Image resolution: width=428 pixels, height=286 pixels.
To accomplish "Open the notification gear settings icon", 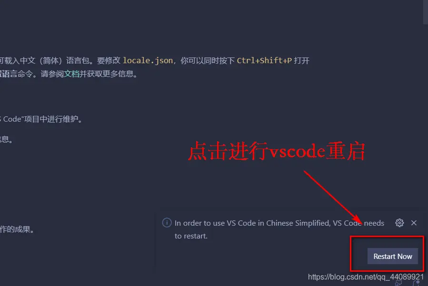I will click(399, 223).
